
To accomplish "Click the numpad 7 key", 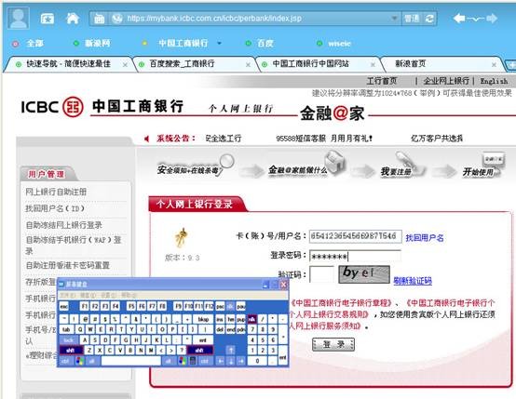I will pyautogui.click(x=252, y=329).
